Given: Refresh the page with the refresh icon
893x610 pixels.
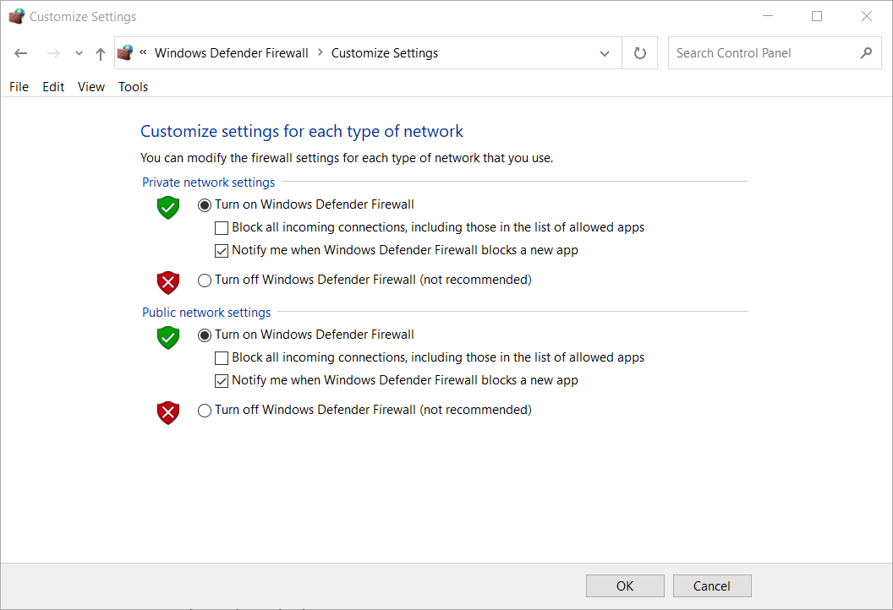Looking at the screenshot, I should 640,53.
